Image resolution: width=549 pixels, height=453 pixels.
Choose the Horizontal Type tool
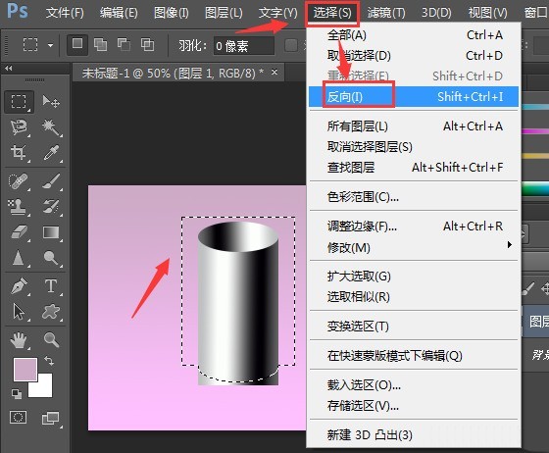tap(51, 286)
